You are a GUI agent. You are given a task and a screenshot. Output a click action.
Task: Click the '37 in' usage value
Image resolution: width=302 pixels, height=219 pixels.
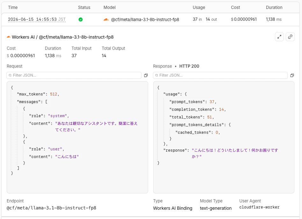tap(197, 19)
